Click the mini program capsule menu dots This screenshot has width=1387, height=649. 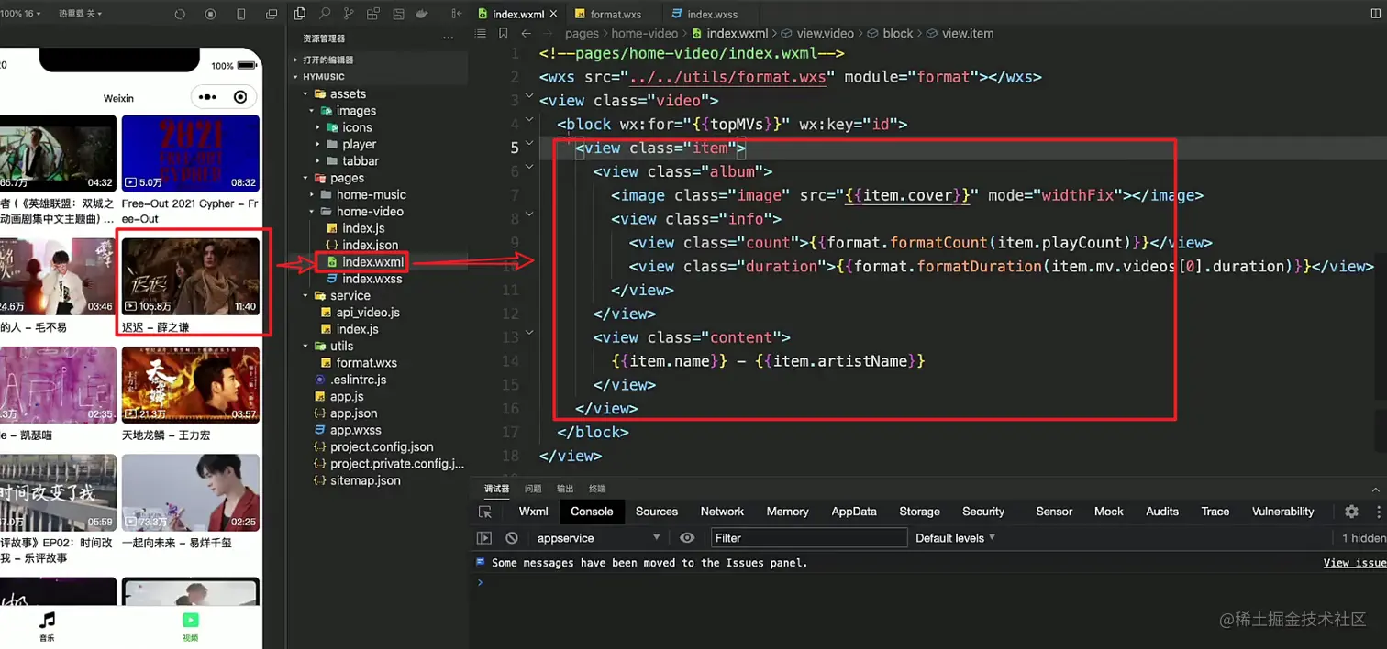[208, 97]
